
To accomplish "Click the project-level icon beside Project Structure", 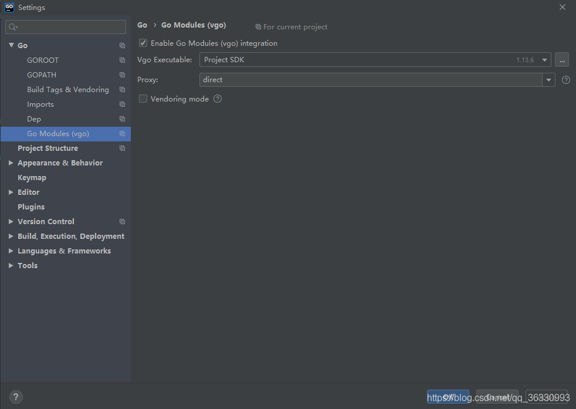I will [x=122, y=148].
